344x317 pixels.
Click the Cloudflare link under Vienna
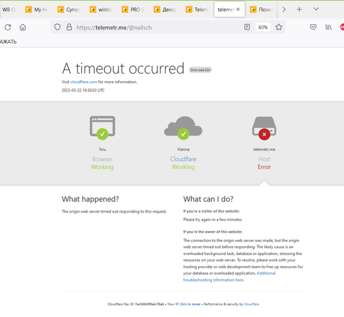(x=183, y=159)
